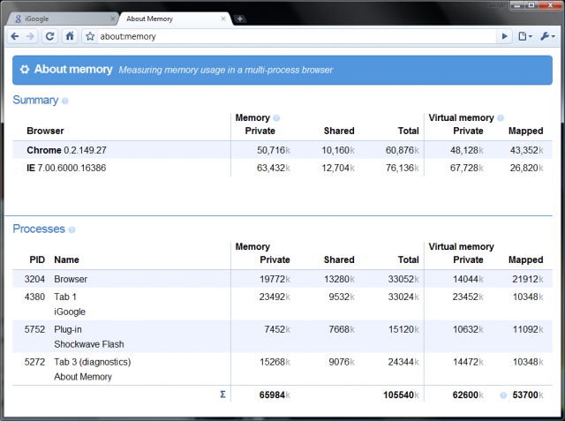This screenshot has height=421, width=565.
Task: Click the Summary section heading
Action: click(35, 100)
